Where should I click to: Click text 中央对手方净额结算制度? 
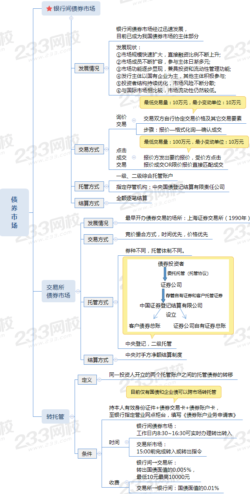[154, 354]
